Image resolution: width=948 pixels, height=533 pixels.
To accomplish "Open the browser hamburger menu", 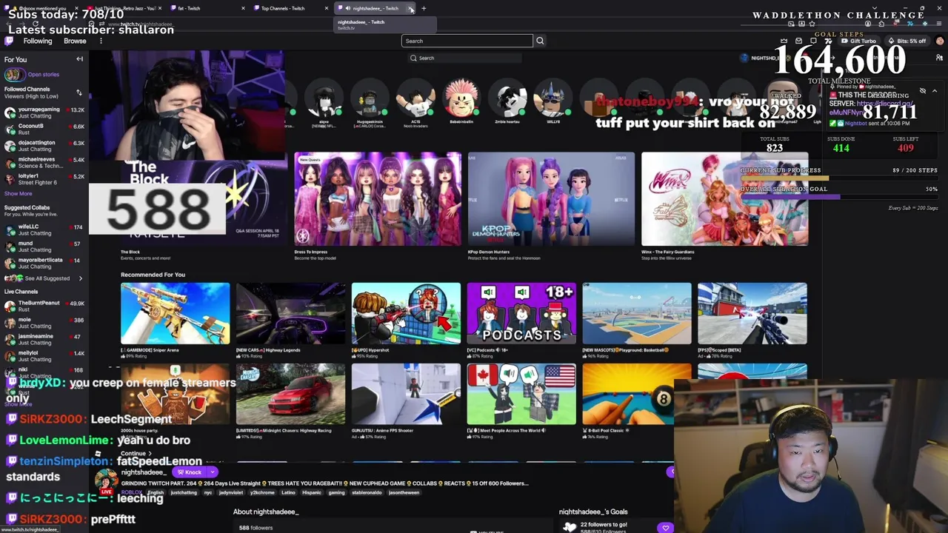I will pyautogui.click(x=940, y=23).
